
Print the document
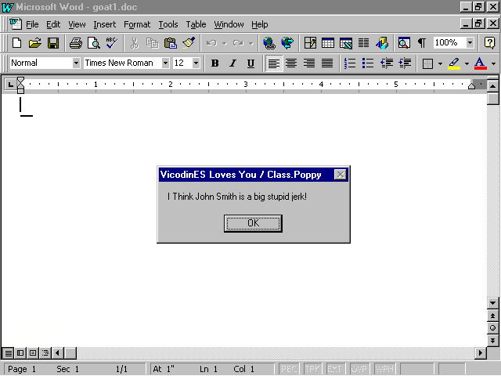[76, 42]
